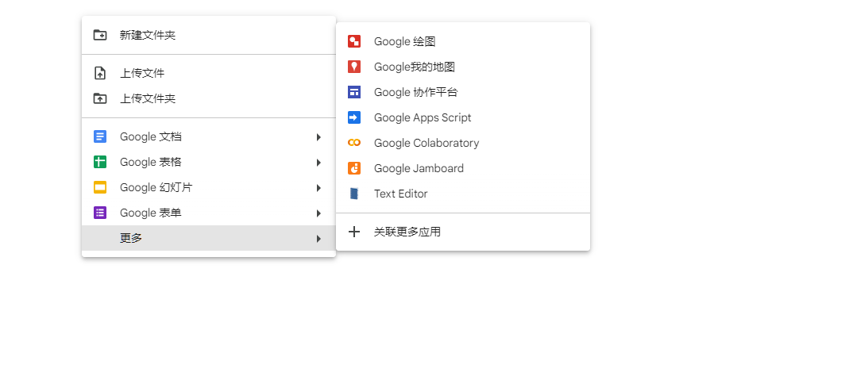Click the Text Editor notebook icon
Image resolution: width=853 pixels, height=380 pixels.
pyautogui.click(x=354, y=194)
